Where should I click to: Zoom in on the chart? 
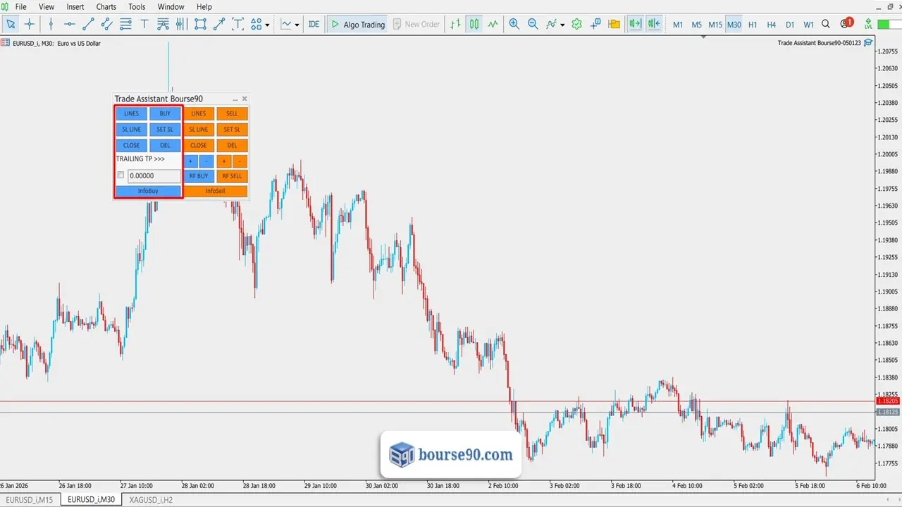click(x=514, y=24)
